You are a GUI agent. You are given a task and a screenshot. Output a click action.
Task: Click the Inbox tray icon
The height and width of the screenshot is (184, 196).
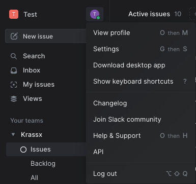click(x=14, y=70)
